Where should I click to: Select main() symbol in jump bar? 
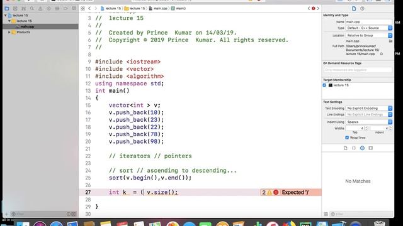[x=179, y=8]
